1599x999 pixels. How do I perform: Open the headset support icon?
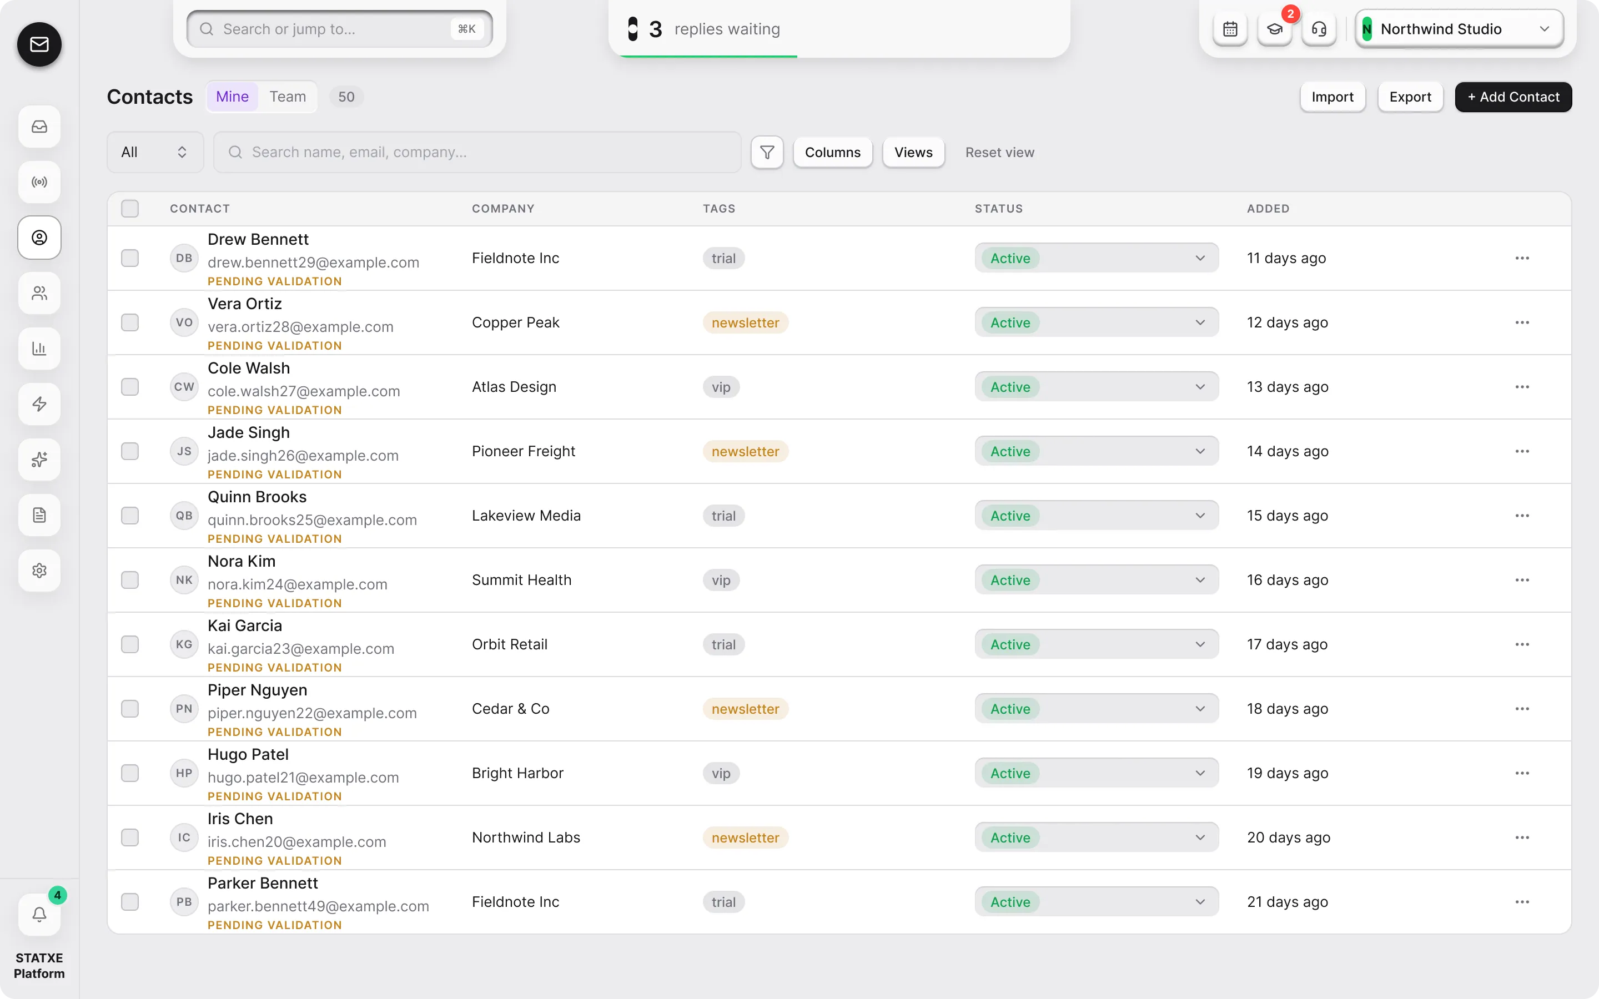click(1319, 29)
